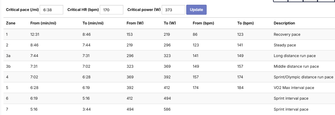Select zone 3a in the Zone column

(x=8, y=55)
